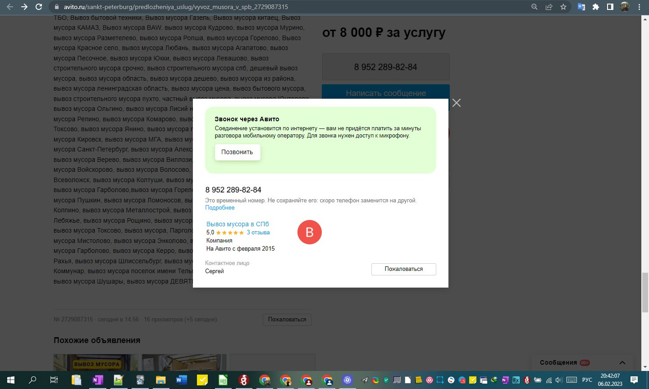
Task: Open the purple round app on taskbar
Action: coord(347,380)
